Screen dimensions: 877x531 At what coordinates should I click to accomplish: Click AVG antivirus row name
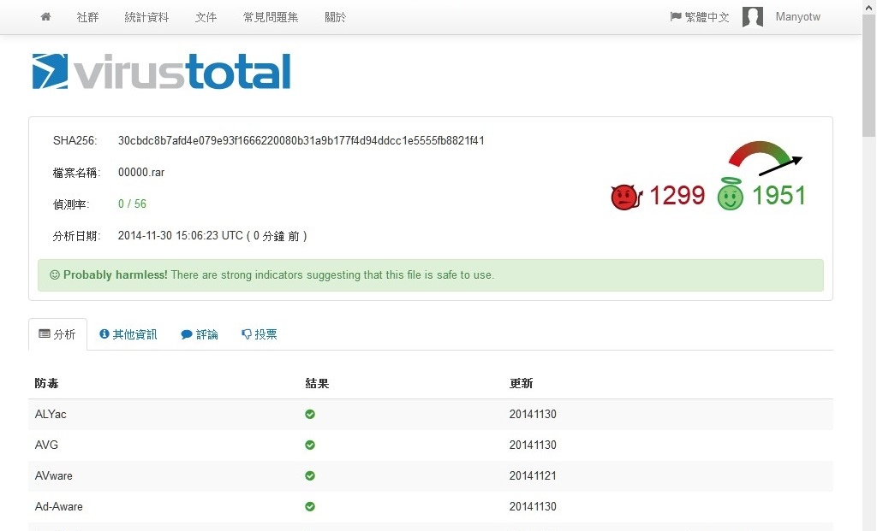point(46,445)
